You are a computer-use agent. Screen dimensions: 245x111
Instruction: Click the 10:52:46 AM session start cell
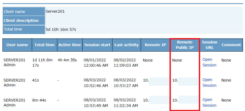(96, 85)
